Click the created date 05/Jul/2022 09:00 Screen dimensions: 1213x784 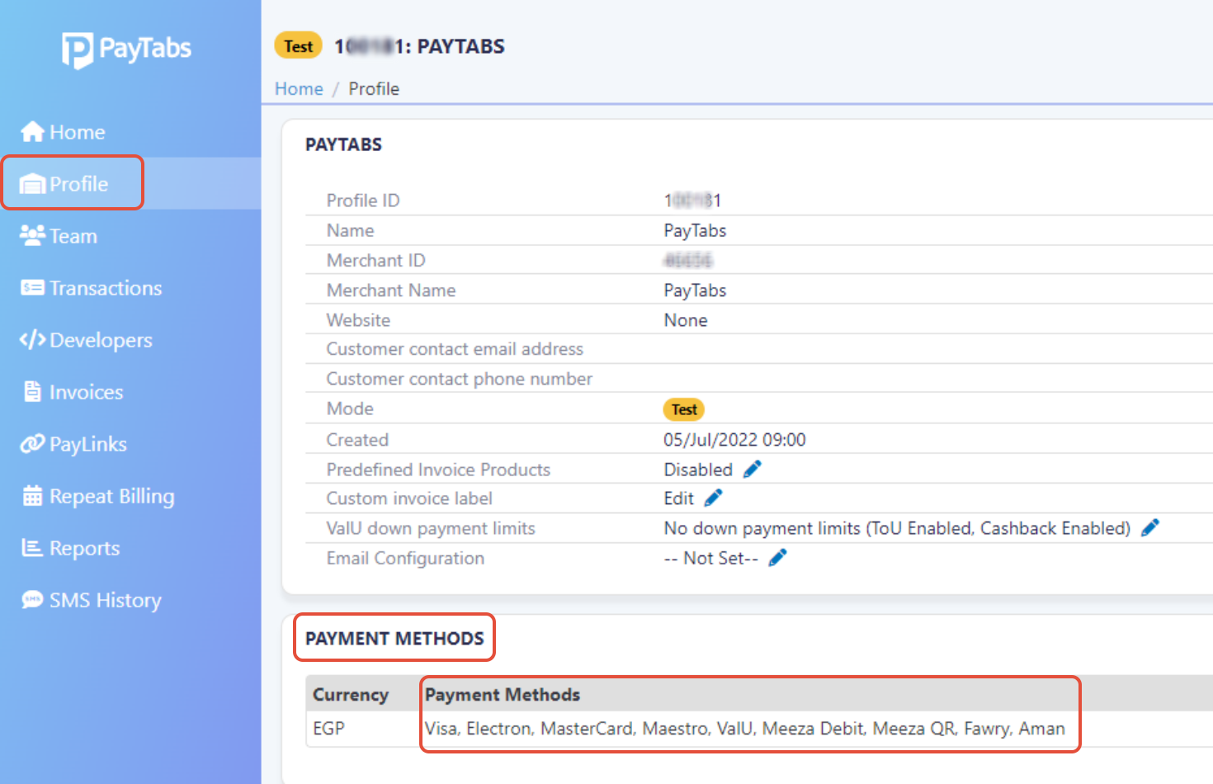[x=734, y=440]
